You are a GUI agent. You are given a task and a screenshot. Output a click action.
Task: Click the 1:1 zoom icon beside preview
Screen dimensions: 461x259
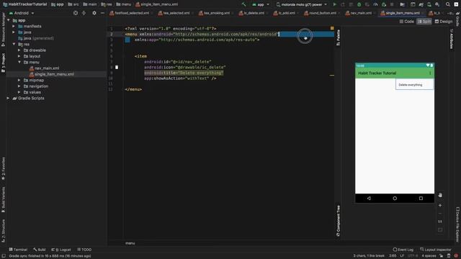tap(440, 222)
